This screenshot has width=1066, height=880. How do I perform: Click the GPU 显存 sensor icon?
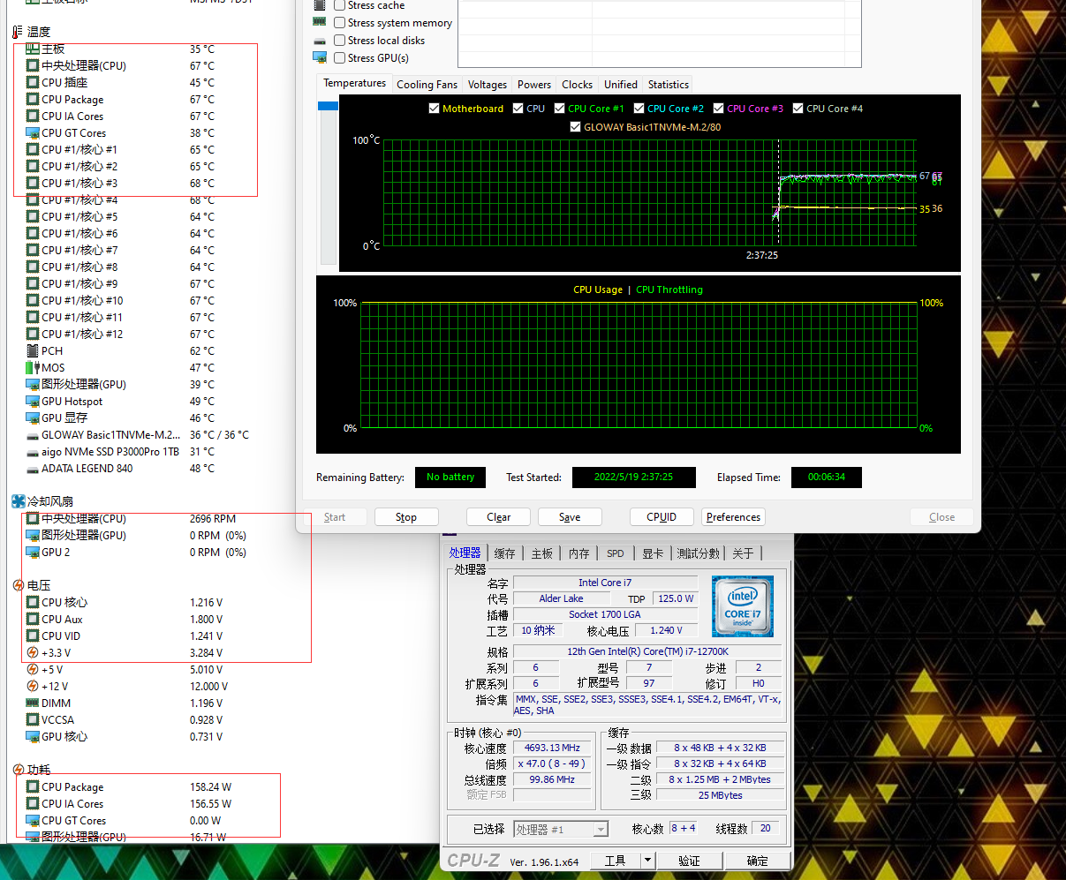[33, 417]
